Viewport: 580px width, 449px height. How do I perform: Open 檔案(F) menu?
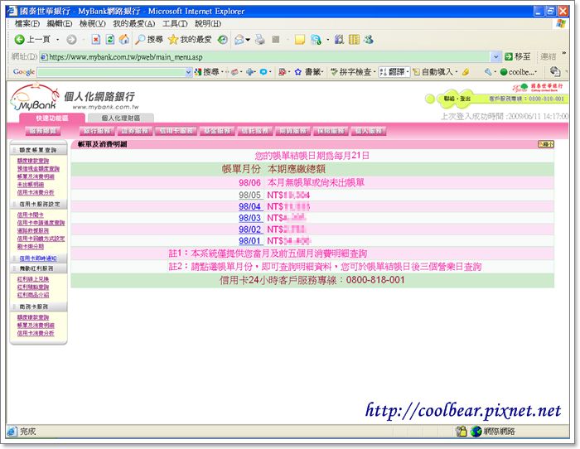coord(27,24)
